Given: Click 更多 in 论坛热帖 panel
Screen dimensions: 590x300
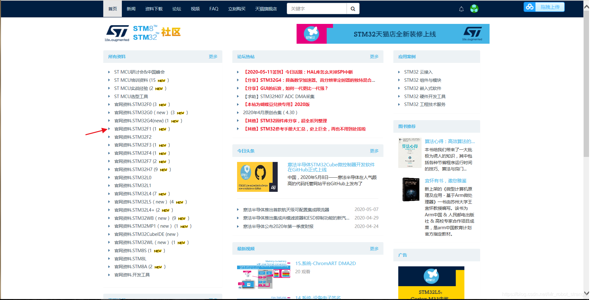Looking at the screenshot, I should (374, 57).
